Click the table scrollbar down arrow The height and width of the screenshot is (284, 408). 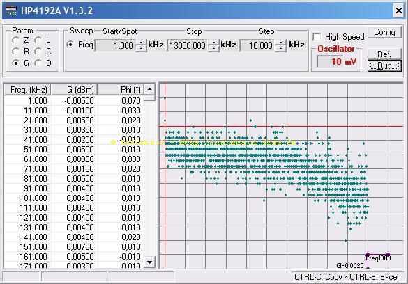coord(149,262)
